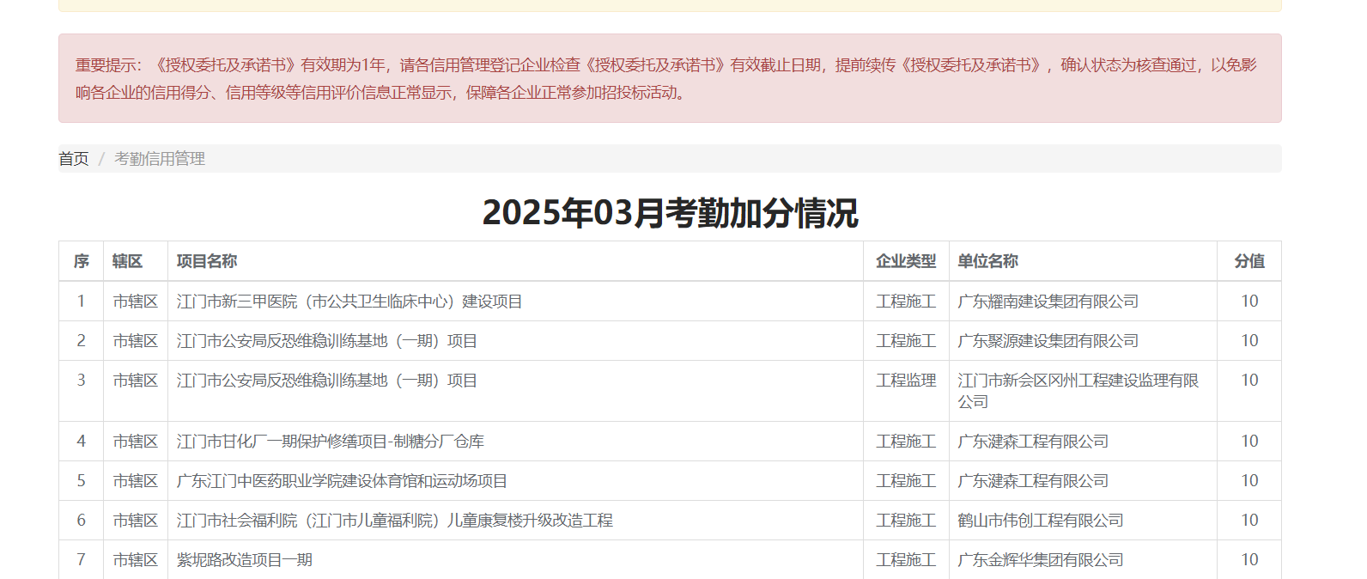This screenshot has height=579, width=1367.
Task: Click the 考勤信用管理 breadcrumb item
Action: (160, 159)
